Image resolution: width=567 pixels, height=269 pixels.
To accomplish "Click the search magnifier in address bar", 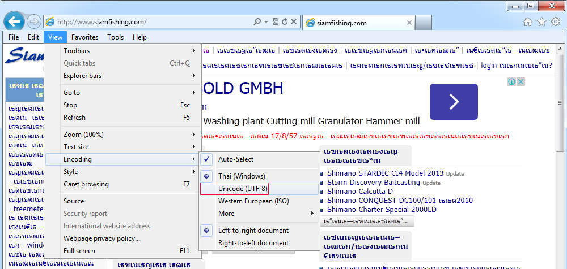I will tap(257, 22).
